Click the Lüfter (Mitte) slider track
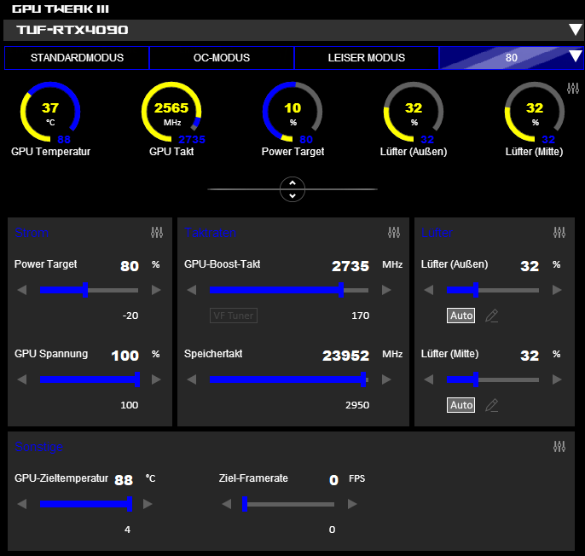The image size is (585, 556). 493,379
